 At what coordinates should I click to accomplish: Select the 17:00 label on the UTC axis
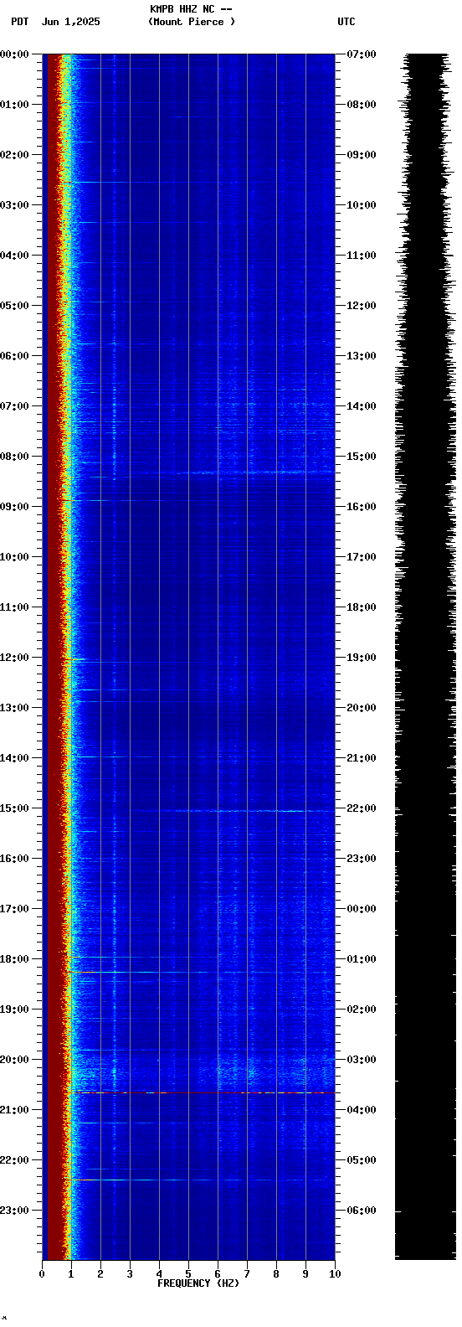362,557
